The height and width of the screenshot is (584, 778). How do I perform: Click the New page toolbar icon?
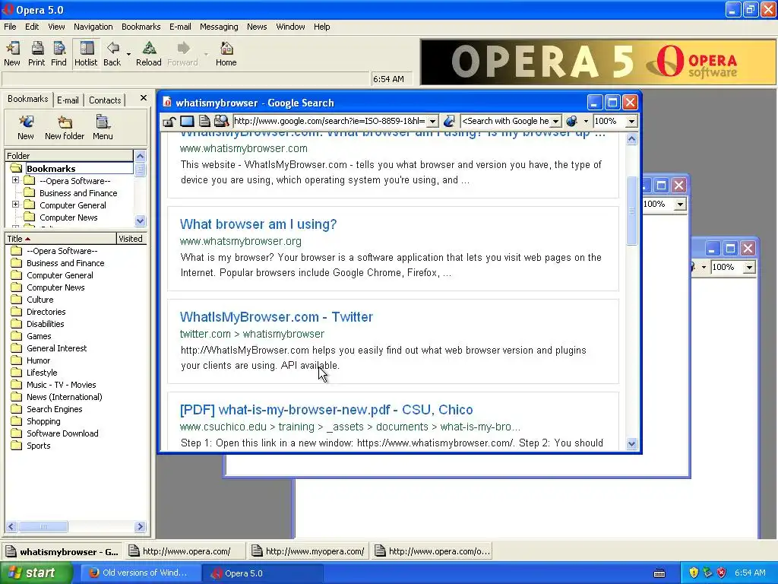click(12, 54)
